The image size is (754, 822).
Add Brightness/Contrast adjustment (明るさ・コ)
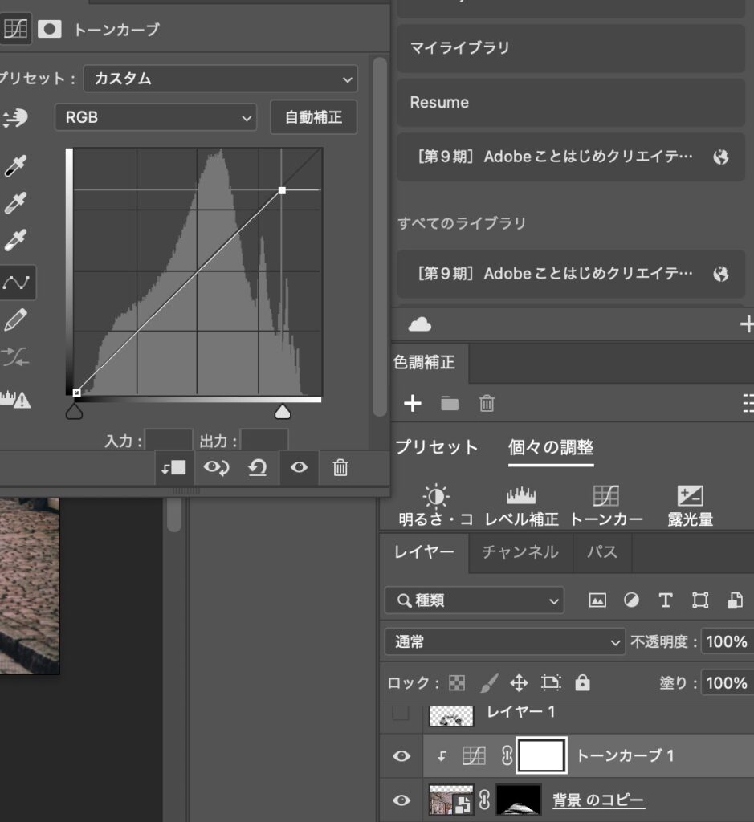coord(436,506)
